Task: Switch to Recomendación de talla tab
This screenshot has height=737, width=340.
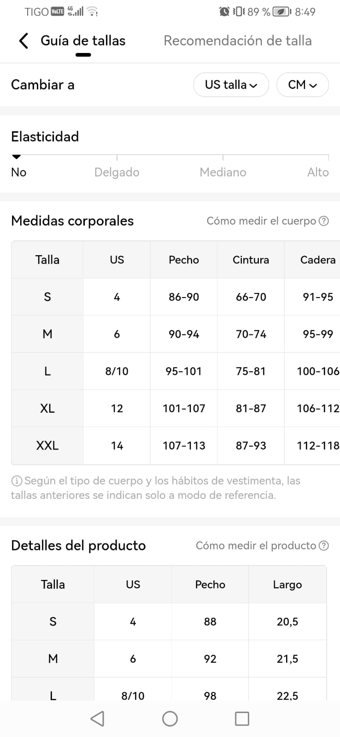Action: pos(237,41)
